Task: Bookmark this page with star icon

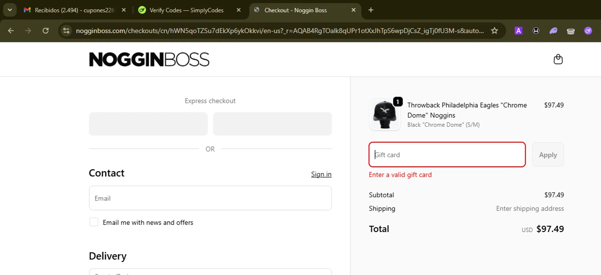Action: pos(494,30)
